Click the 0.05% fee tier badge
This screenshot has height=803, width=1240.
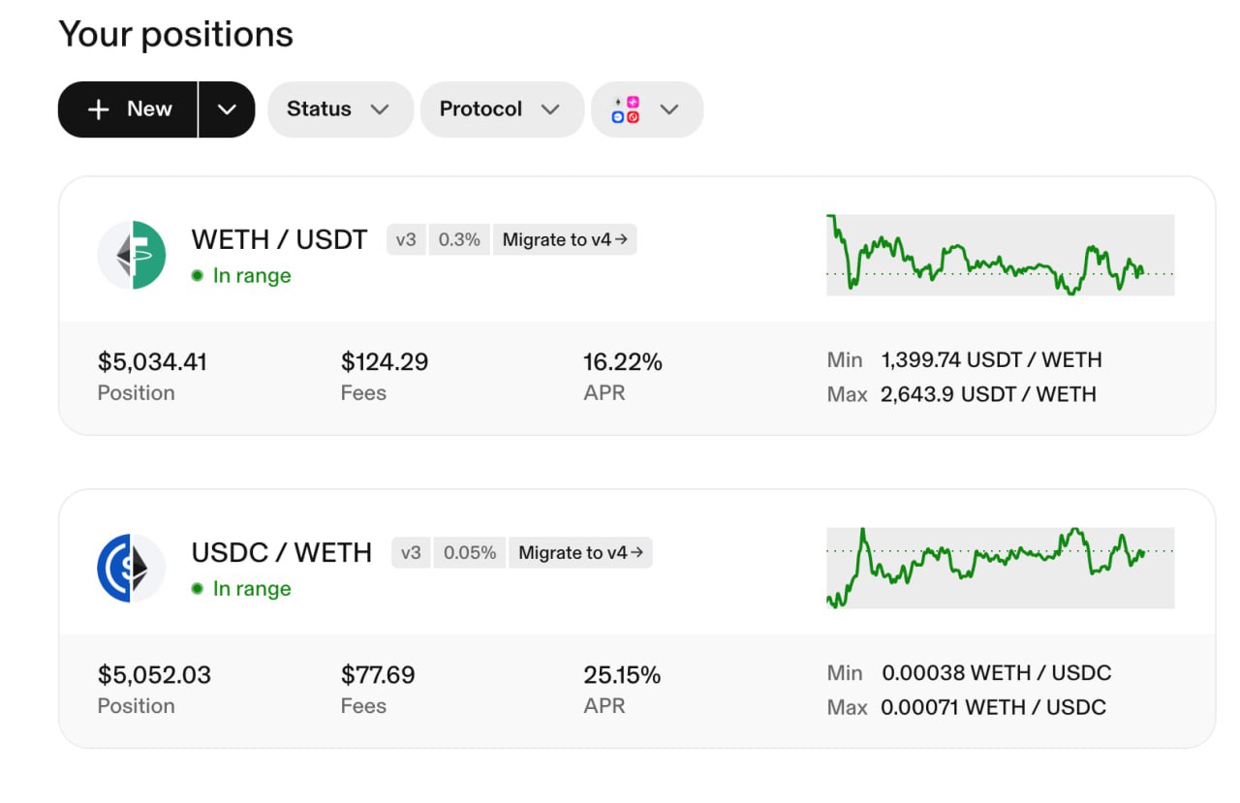tap(470, 553)
